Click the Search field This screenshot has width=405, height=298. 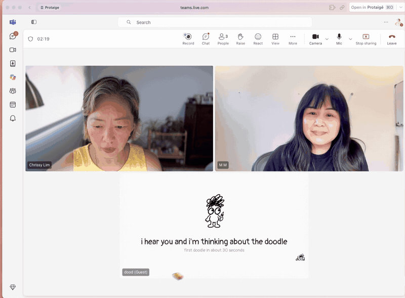coord(215,22)
